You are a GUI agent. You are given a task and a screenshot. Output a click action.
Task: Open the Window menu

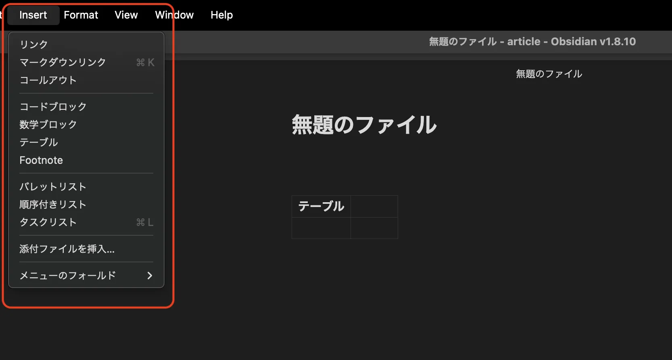click(174, 15)
